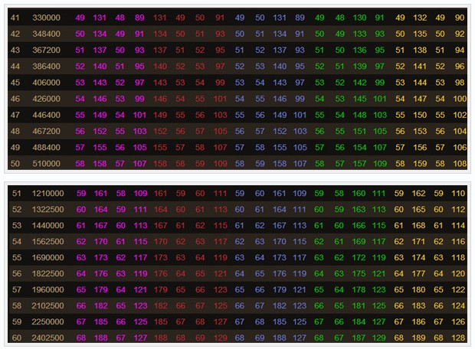The height and width of the screenshot is (349, 475).
Task: Select the yellow 110 cell
Action: pos(458,194)
